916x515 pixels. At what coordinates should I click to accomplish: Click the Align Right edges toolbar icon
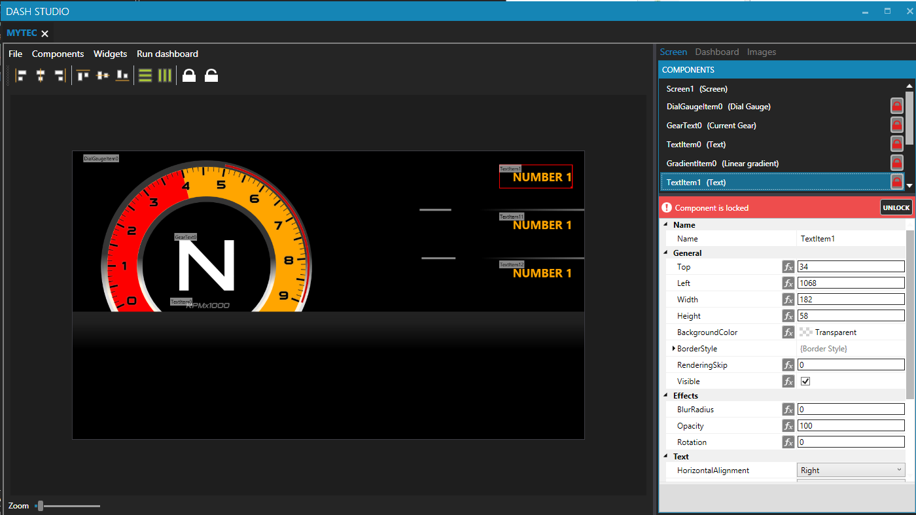coord(60,75)
